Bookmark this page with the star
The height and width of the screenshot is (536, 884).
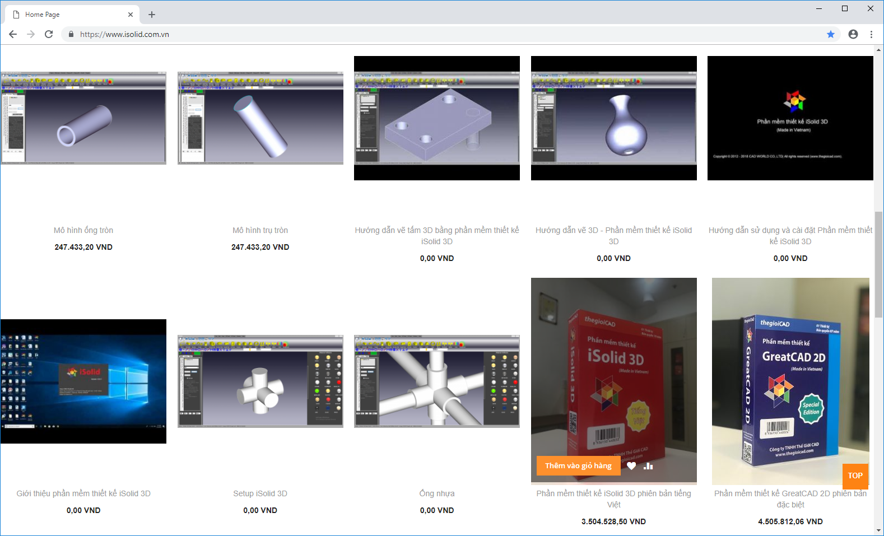point(831,34)
